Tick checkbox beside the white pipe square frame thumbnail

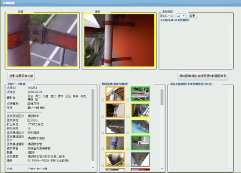coord(103,165)
